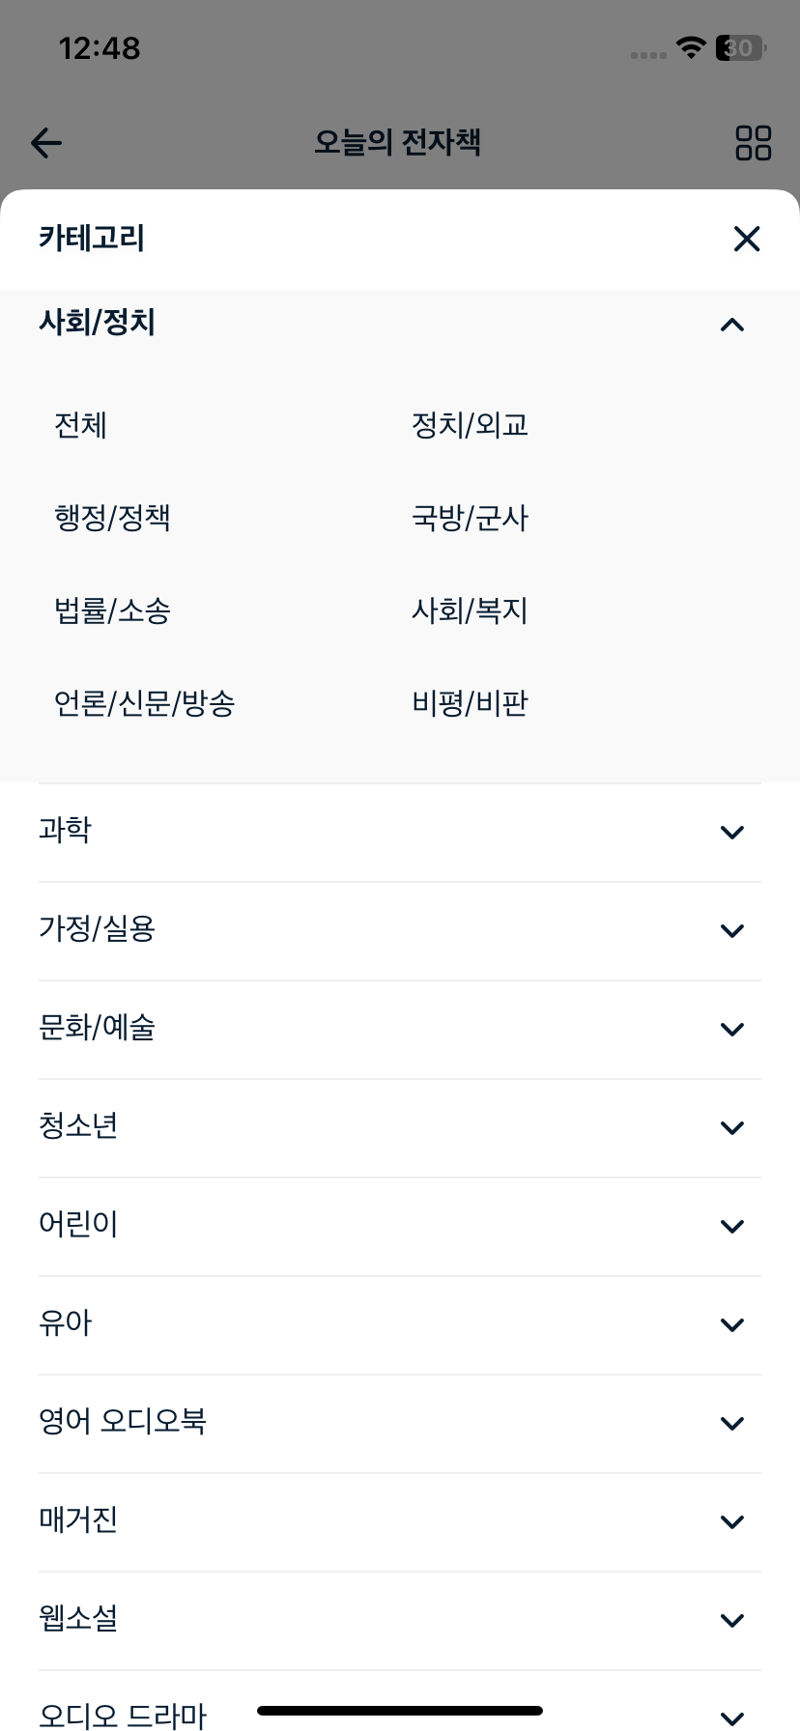
Task: Choose the 국방/군사 subcategory
Action: point(470,518)
